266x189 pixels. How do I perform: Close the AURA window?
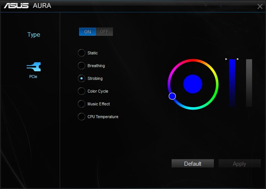click(260, 6)
